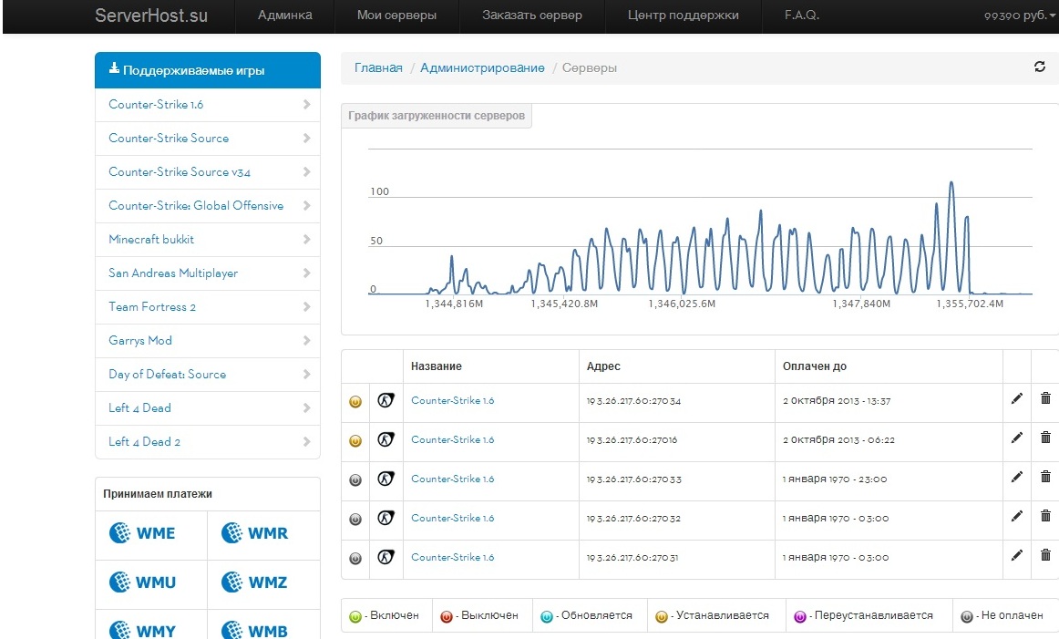Click edit pencil for server 193.26.217.60:27032
This screenshot has width=1059, height=639.
(x=1016, y=516)
